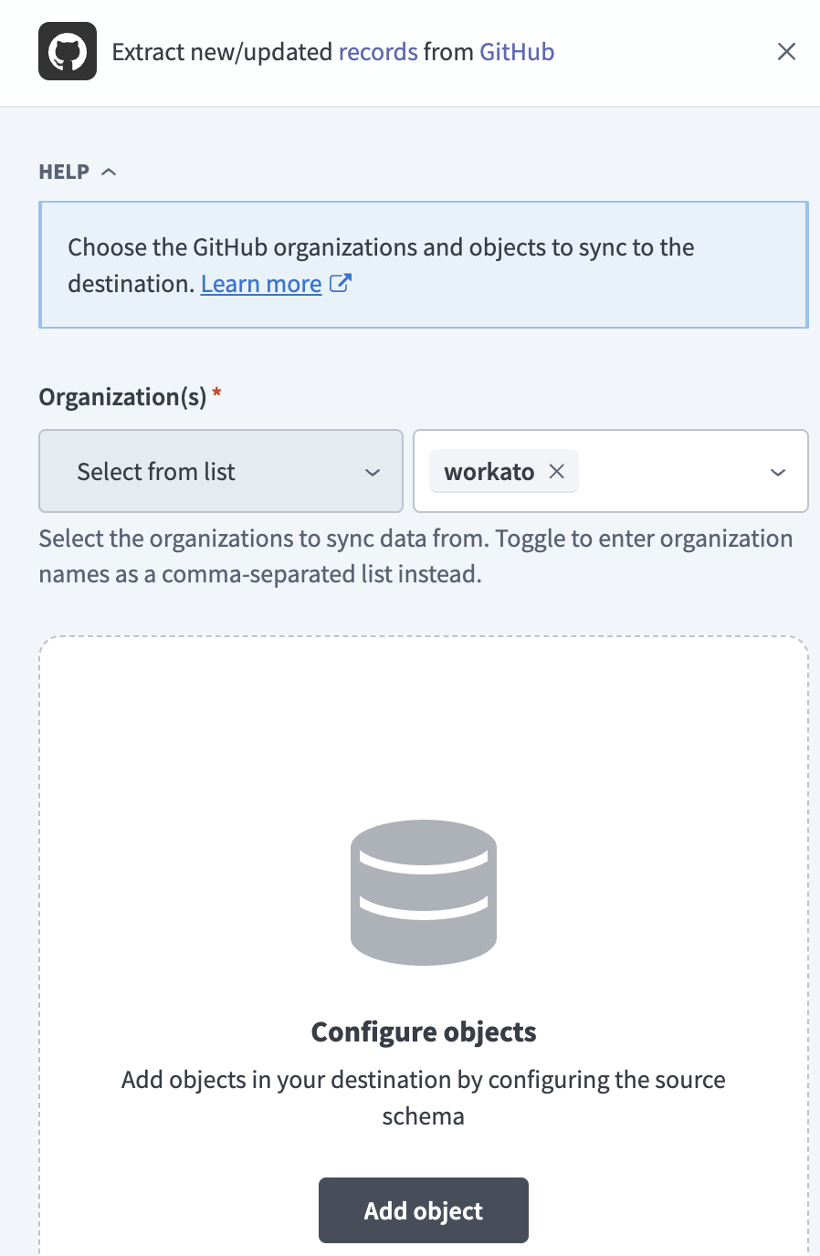Screen dimensions: 820x1256
Task: Remove the workato organization tag
Action: coord(557,471)
